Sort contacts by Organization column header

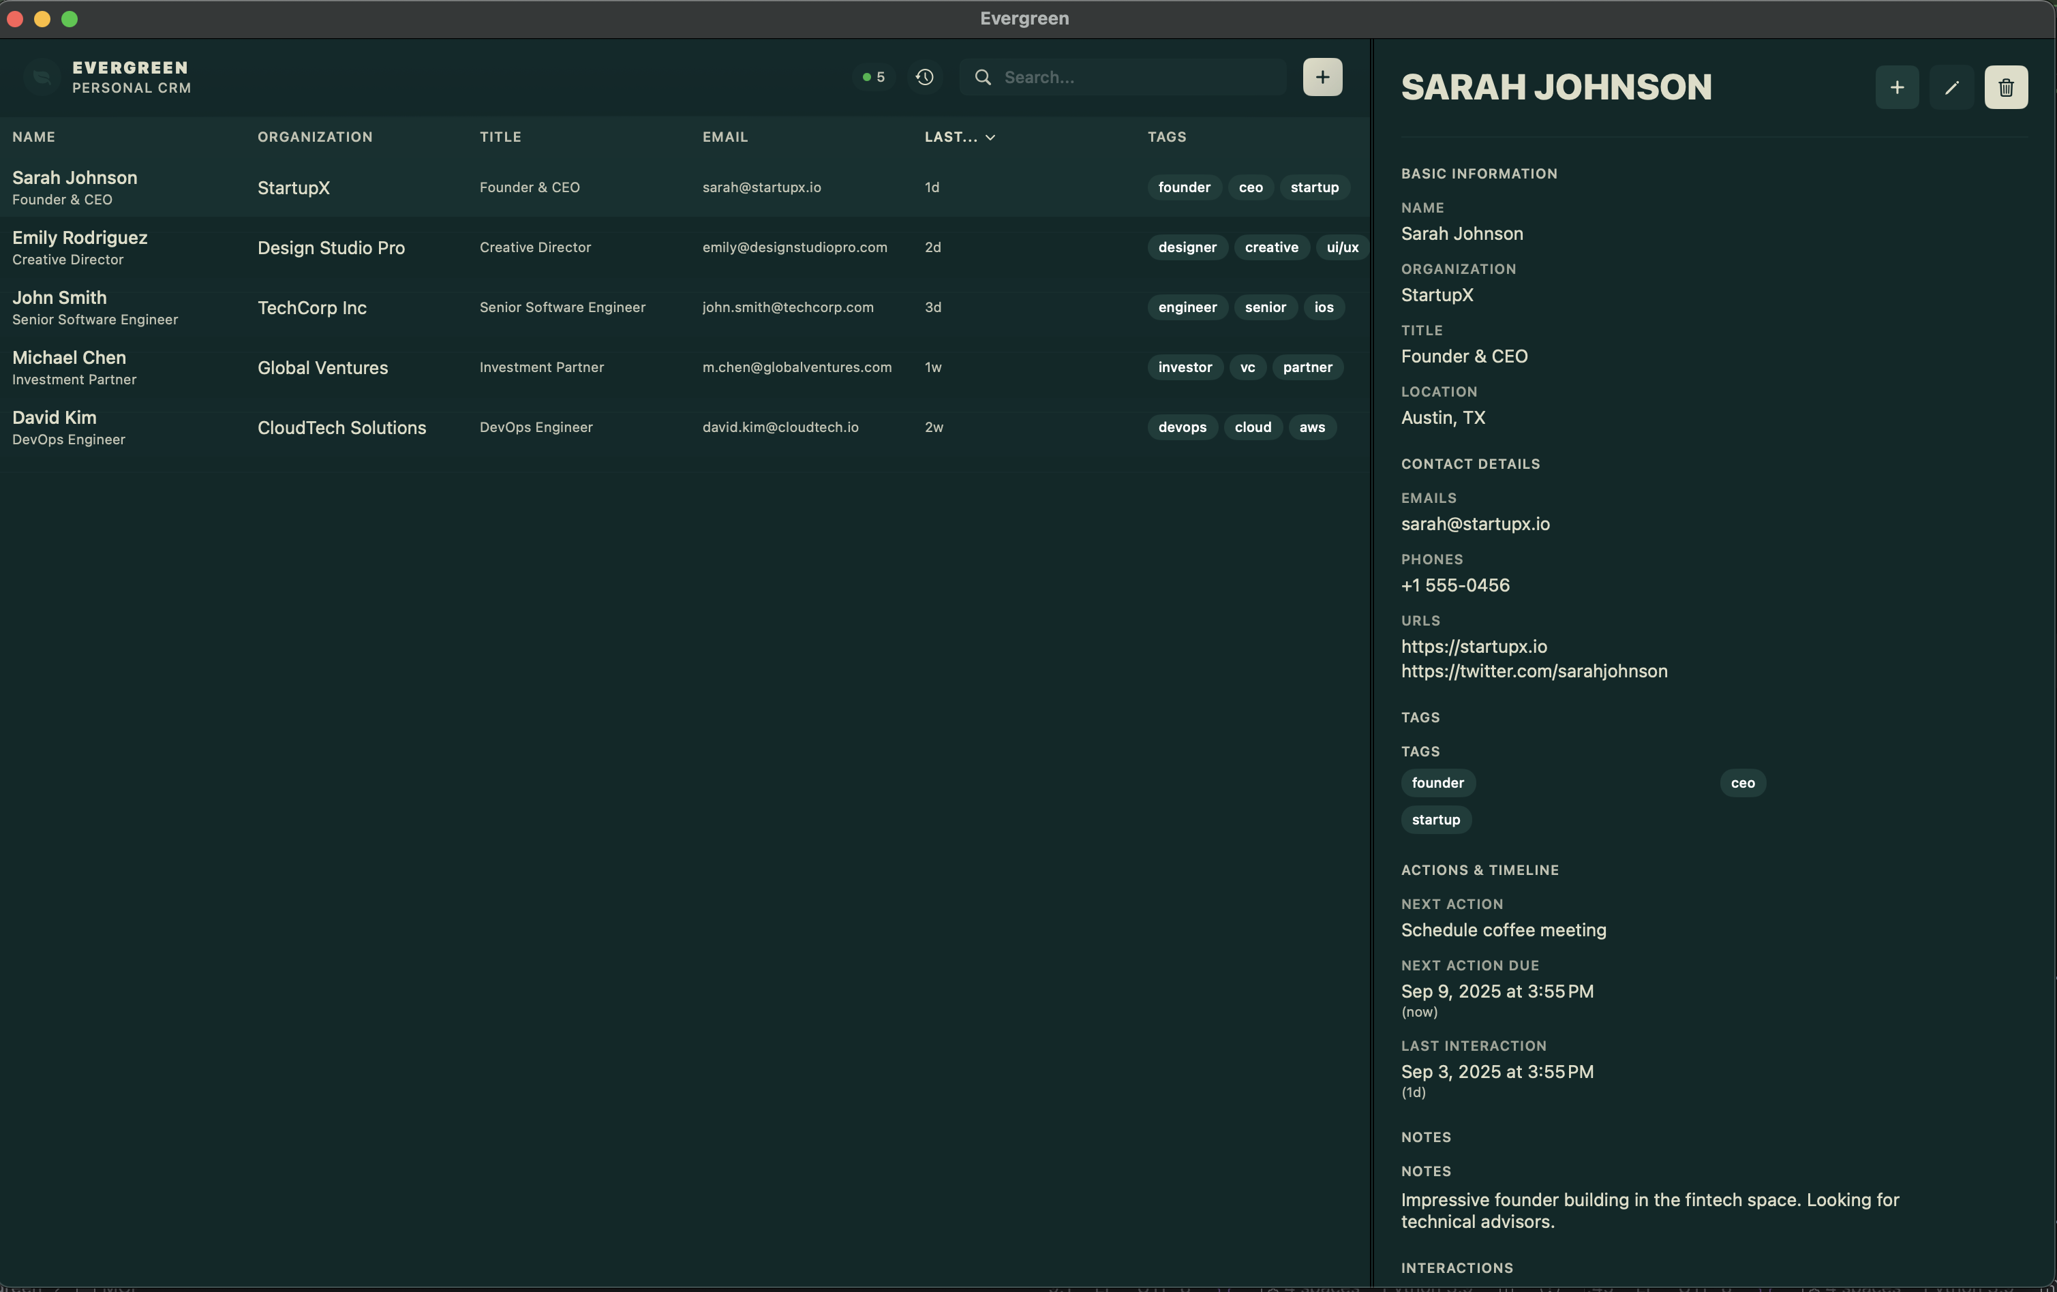(x=314, y=137)
